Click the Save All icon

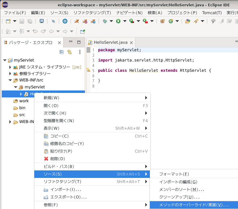point(30,21)
